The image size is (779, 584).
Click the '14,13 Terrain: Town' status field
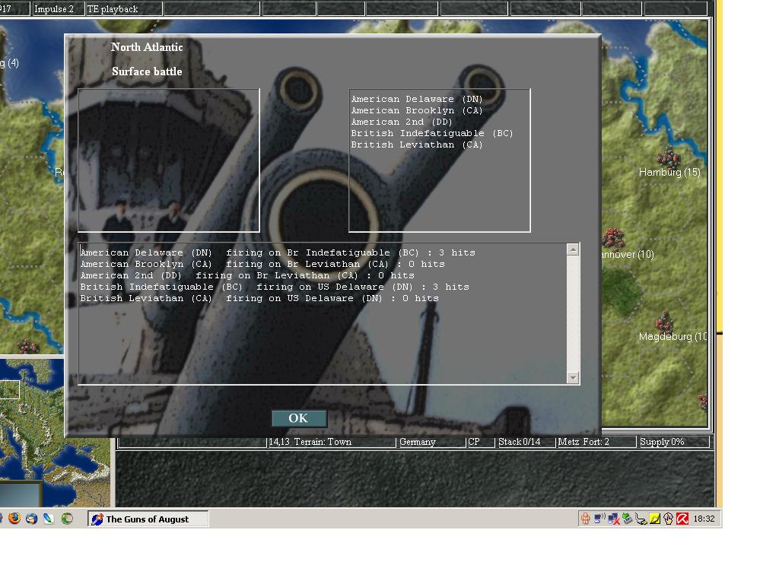point(331,442)
